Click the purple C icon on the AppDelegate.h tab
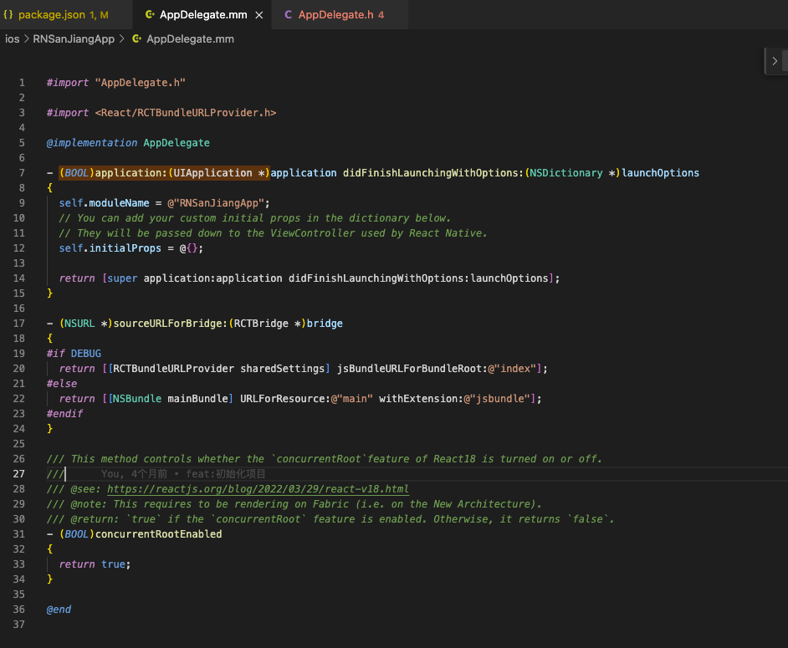Screen dimensions: 788x648 (288, 14)
